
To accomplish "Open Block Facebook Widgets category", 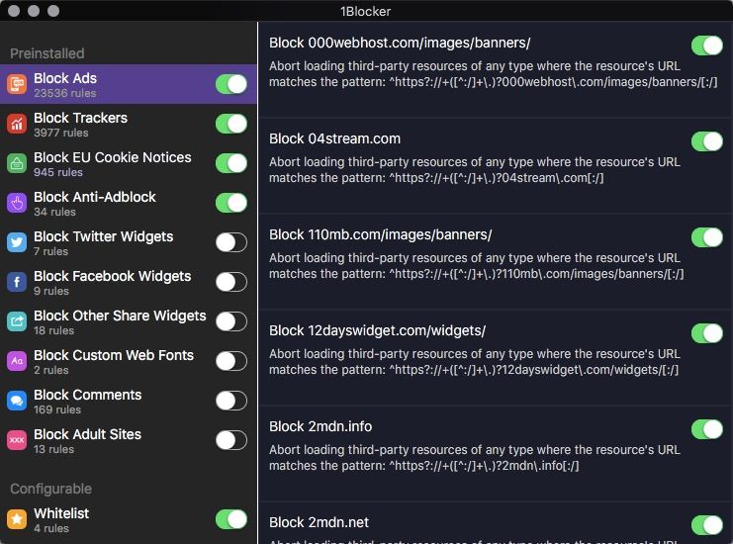I will point(129,282).
